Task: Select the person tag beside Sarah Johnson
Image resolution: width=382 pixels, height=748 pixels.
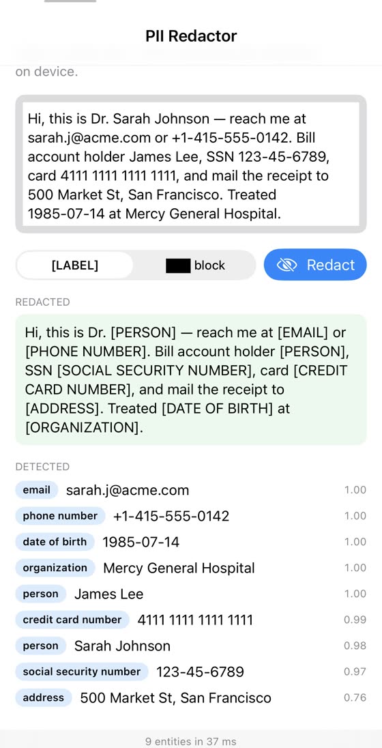Action: (40, 646)
